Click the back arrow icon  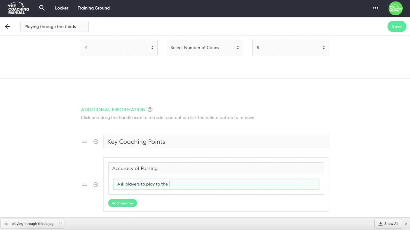7,27
